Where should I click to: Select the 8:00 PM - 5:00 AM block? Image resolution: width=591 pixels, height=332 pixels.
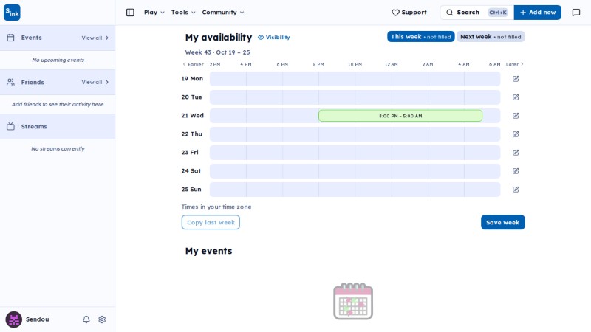point(400,116)
